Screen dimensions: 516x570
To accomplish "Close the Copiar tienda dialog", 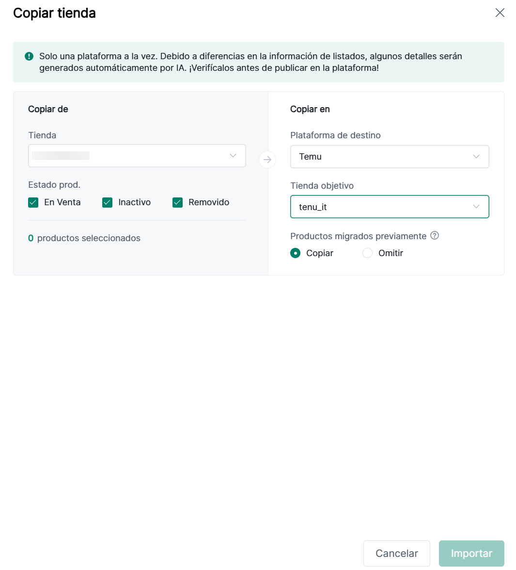I will point(500,13).
